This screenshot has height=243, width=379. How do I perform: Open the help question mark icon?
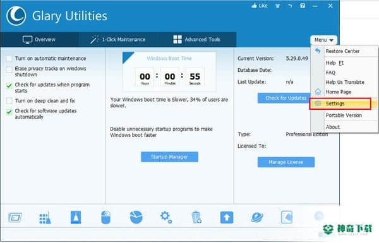tap(303, 6)
